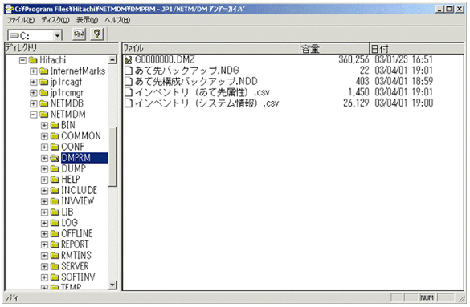Click the open DMPRM folder icon
The image size is (470, 307).
pyautogui.click(x=55, y=158)
